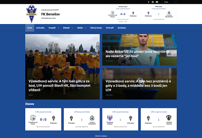Click FK Benešov crest in the 0:0 Zápasy card

53,118
